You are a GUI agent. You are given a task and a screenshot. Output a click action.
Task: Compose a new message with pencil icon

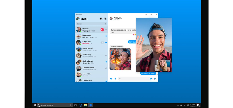pyautogui.click(x=105, y=19)
